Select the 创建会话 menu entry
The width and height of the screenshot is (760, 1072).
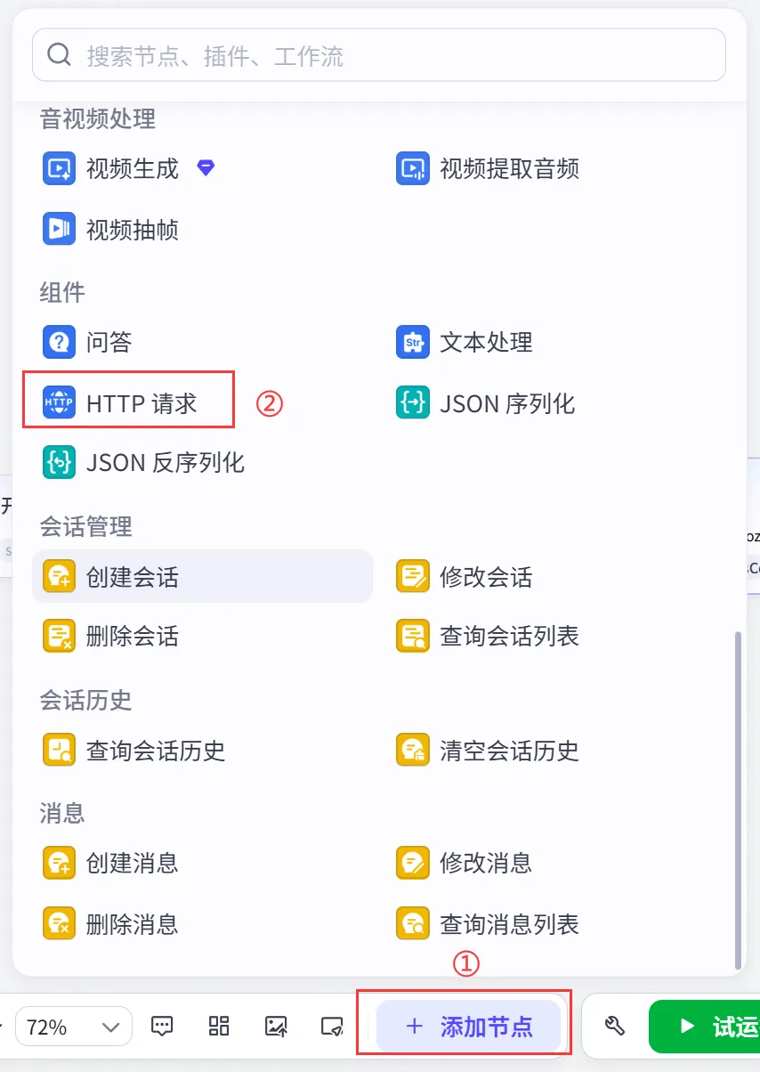[202, 577]
